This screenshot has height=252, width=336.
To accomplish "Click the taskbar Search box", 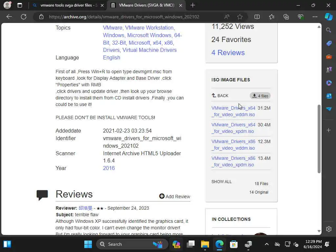I will click(x=132, y=244).
